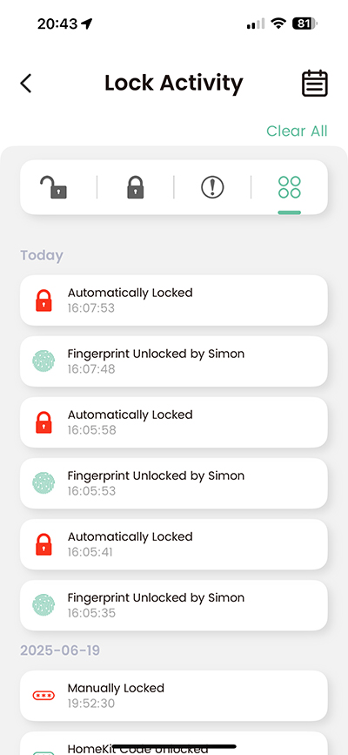Show alerts with exclamation icon filter

(212, 187)
